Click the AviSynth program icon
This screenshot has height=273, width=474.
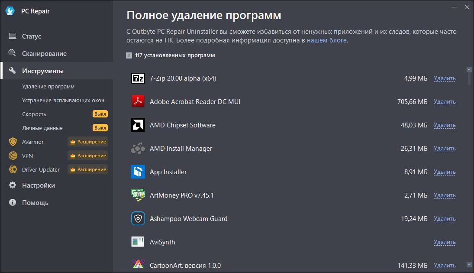(138, 242)
